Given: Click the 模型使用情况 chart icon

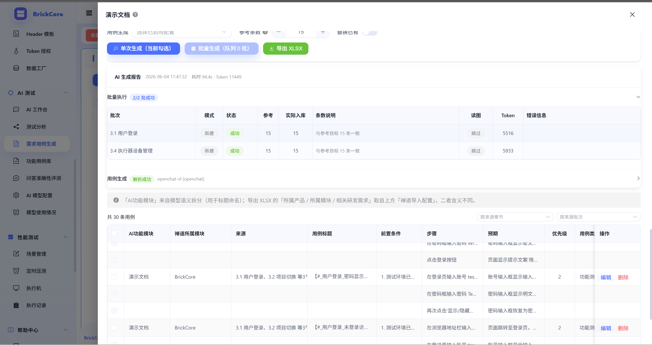Looking at the screenshot, I should coord(16,212).
